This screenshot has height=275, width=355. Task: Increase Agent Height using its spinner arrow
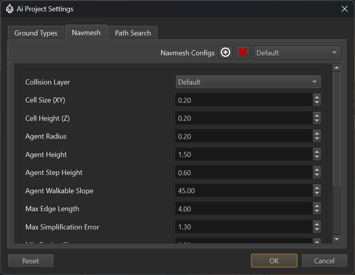click(x=317, y=152)
